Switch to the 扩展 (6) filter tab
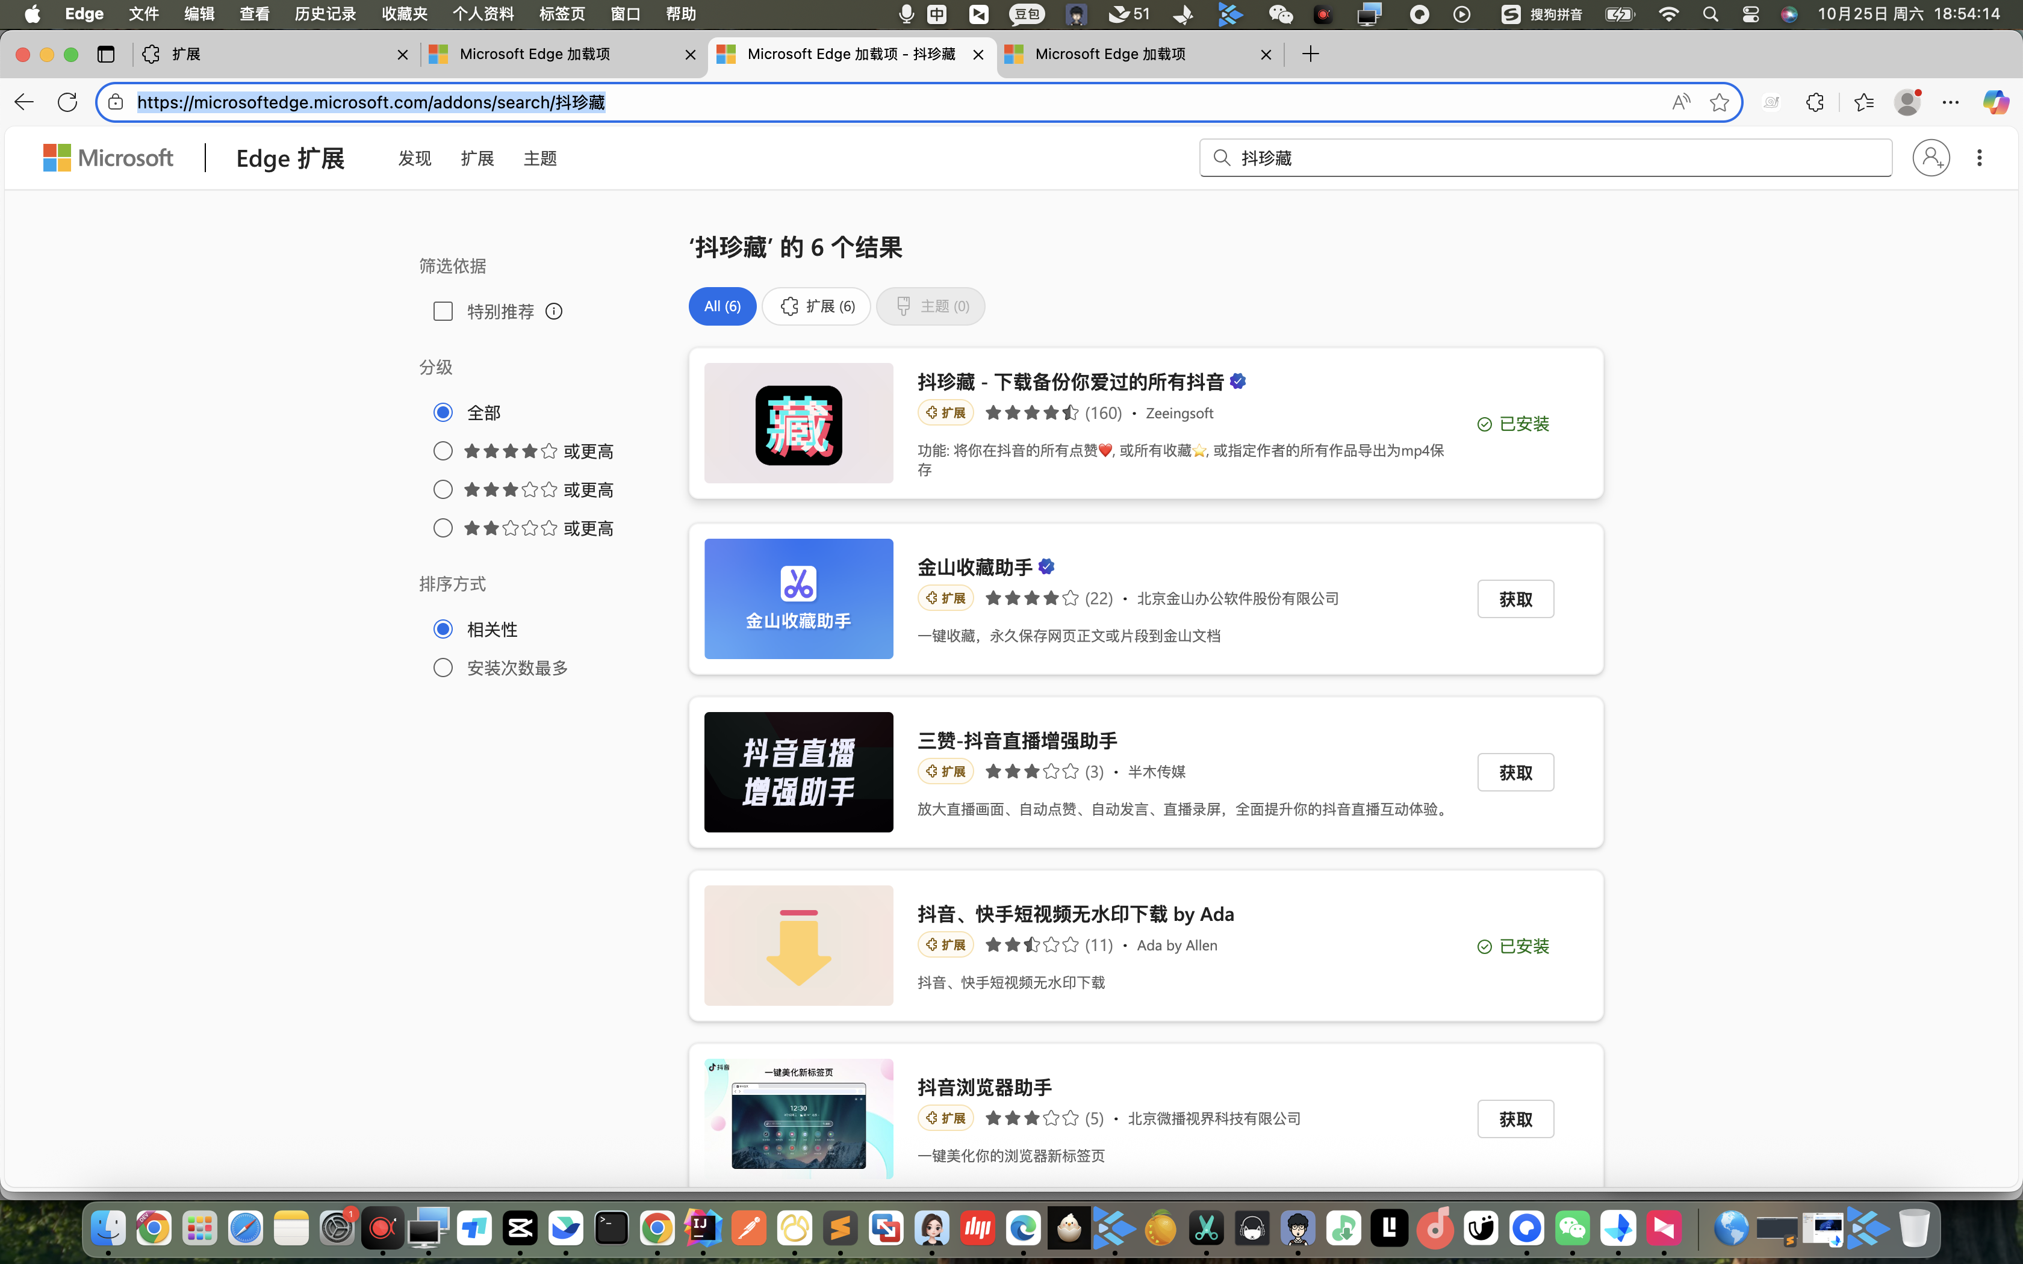The image size is (2023, 1264). click(x=816, y=306)
